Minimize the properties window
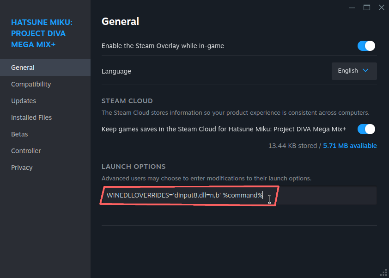This screenshot has width=389, height=278. (x=352, y=7)
